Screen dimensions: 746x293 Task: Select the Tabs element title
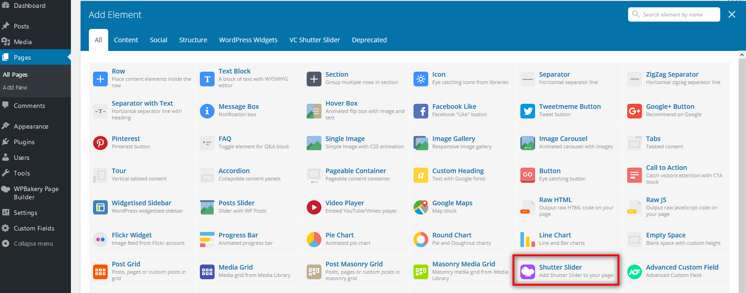pos(653,139)
